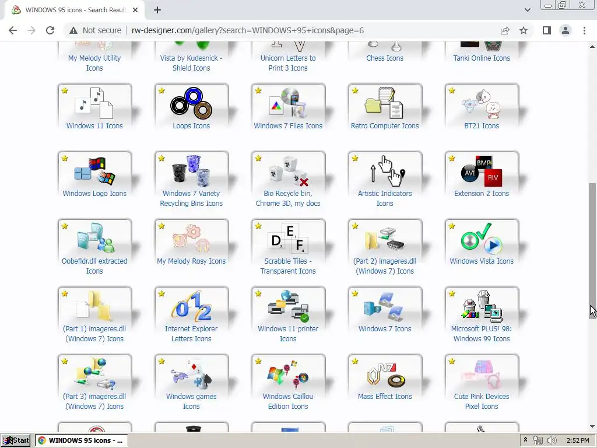Follow the 'Chess Icons' text link
The height and width of the screenshot is (448, 597).
[385, 58]
